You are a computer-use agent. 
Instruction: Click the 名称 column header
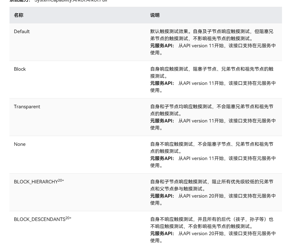click(18, 16)
